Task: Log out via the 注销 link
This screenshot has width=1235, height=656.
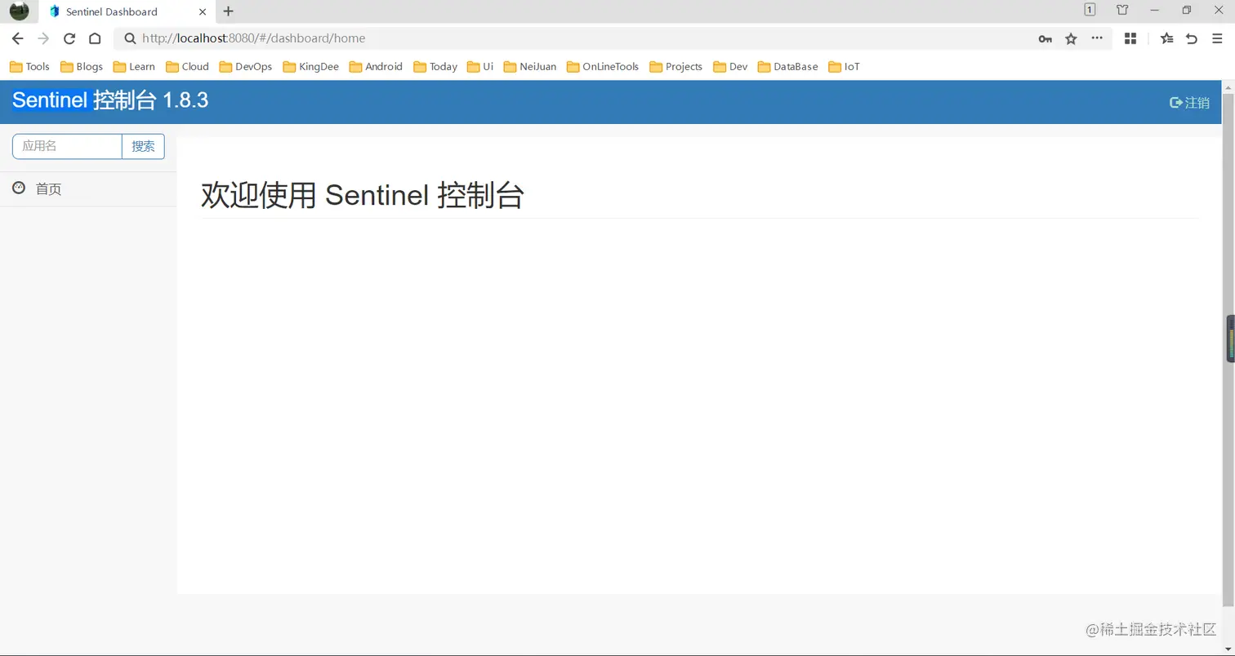Action: [1190, 103]
